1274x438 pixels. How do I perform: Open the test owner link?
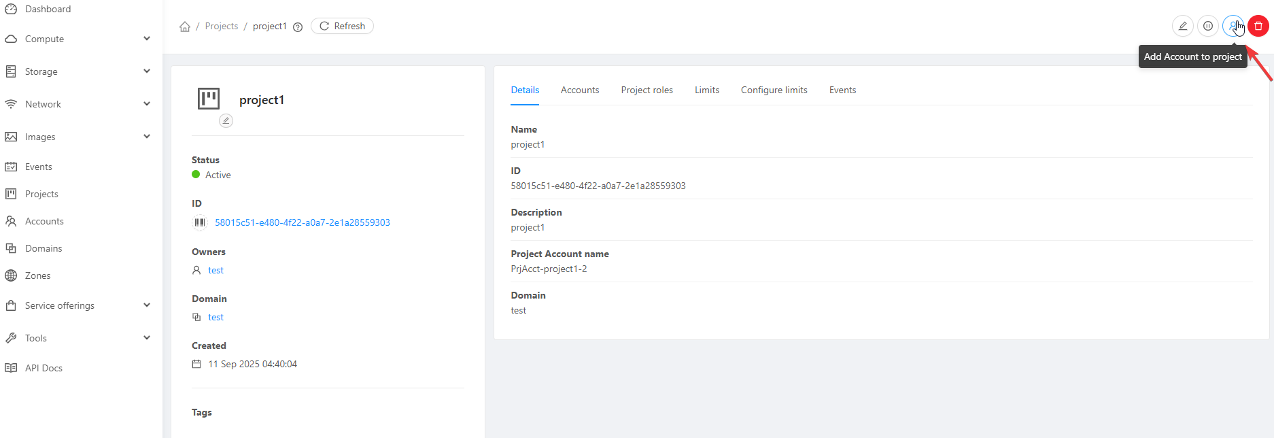216,270
